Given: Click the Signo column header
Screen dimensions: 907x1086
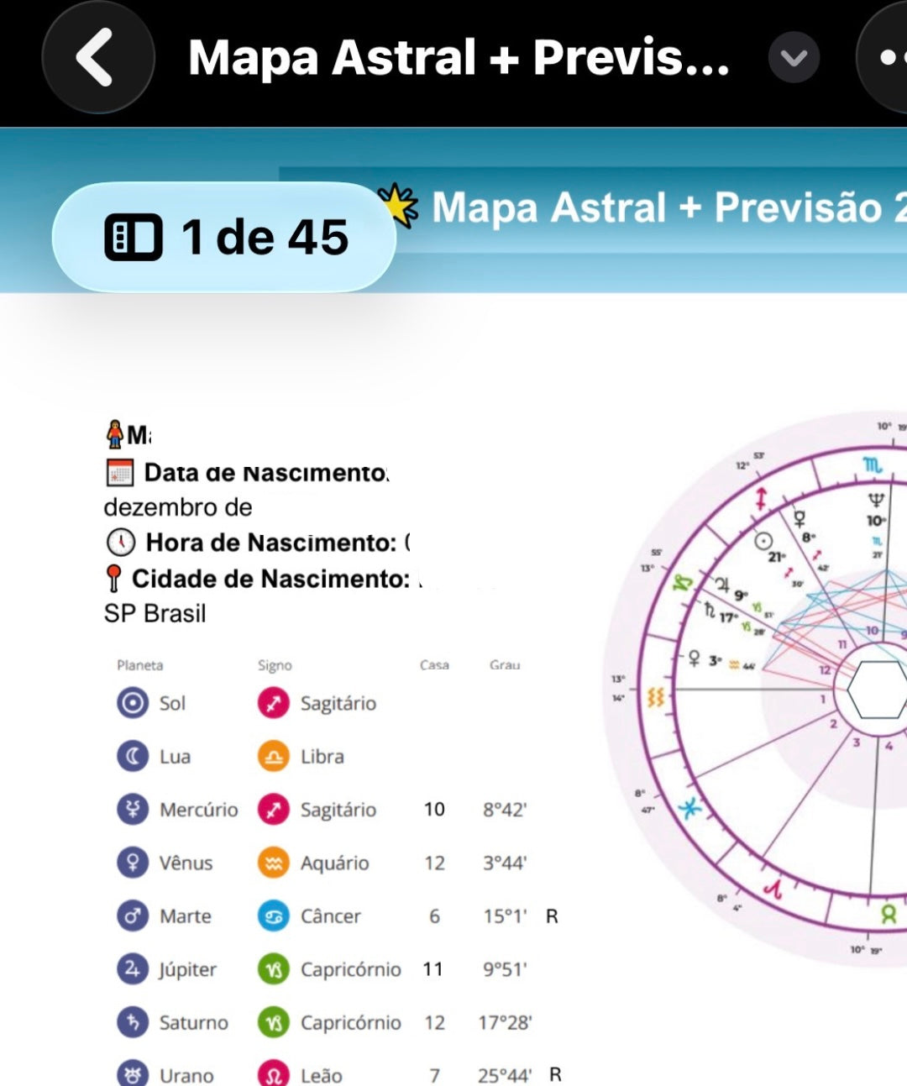Looking at the screenshot, I should 275,665.
